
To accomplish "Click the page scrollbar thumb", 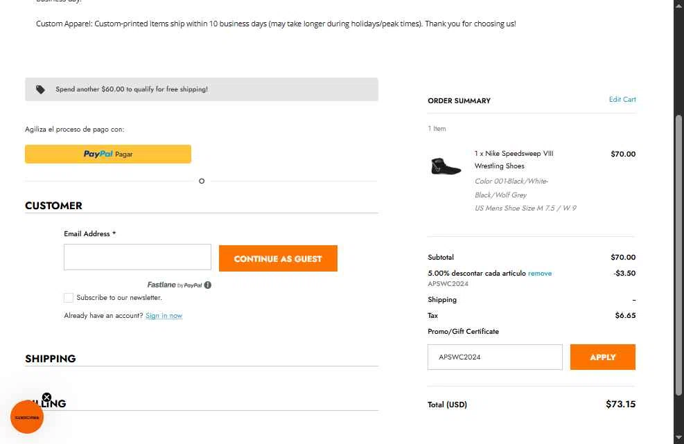I will tap(678, 255).
